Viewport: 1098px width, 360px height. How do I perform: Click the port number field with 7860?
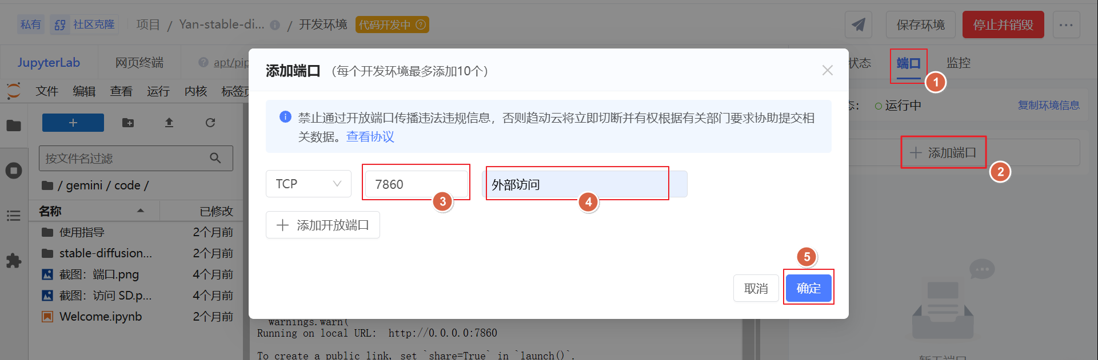pos(416,184)
